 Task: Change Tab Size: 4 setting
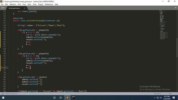[x=157, y=94]
